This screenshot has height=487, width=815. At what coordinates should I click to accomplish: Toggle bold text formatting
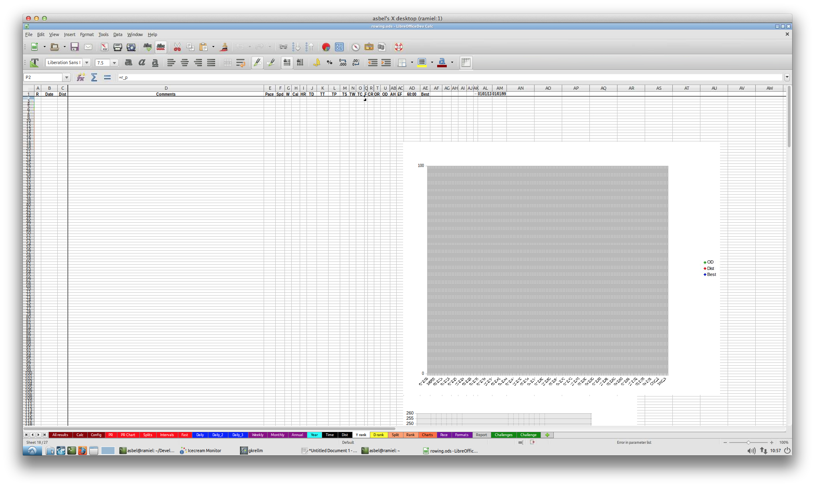point(128,62)
